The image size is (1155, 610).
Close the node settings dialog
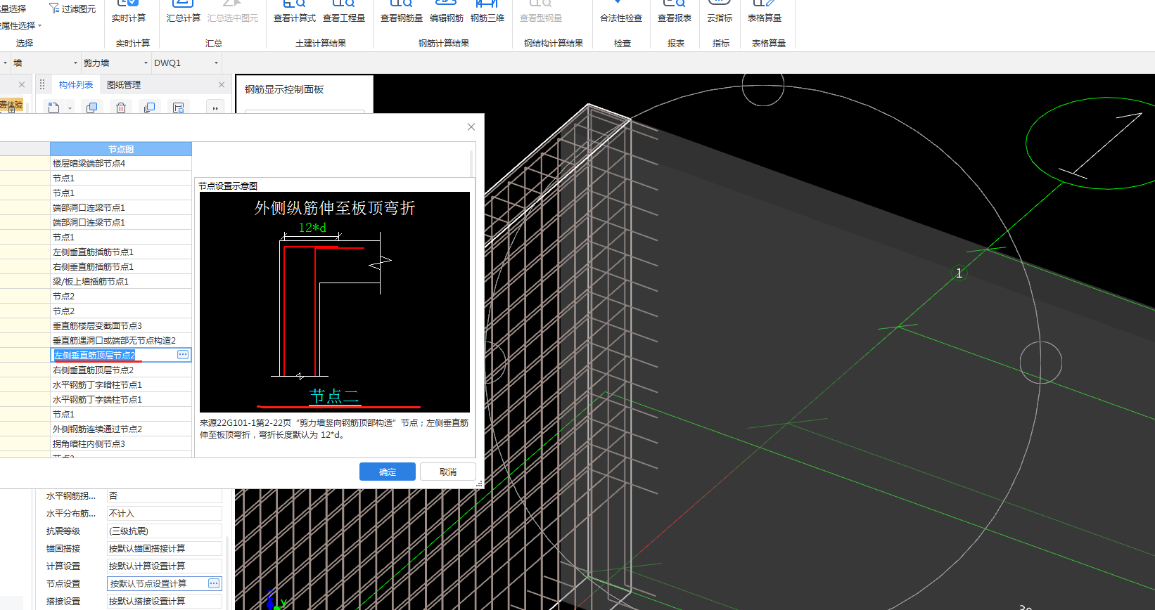click(471, 127)
